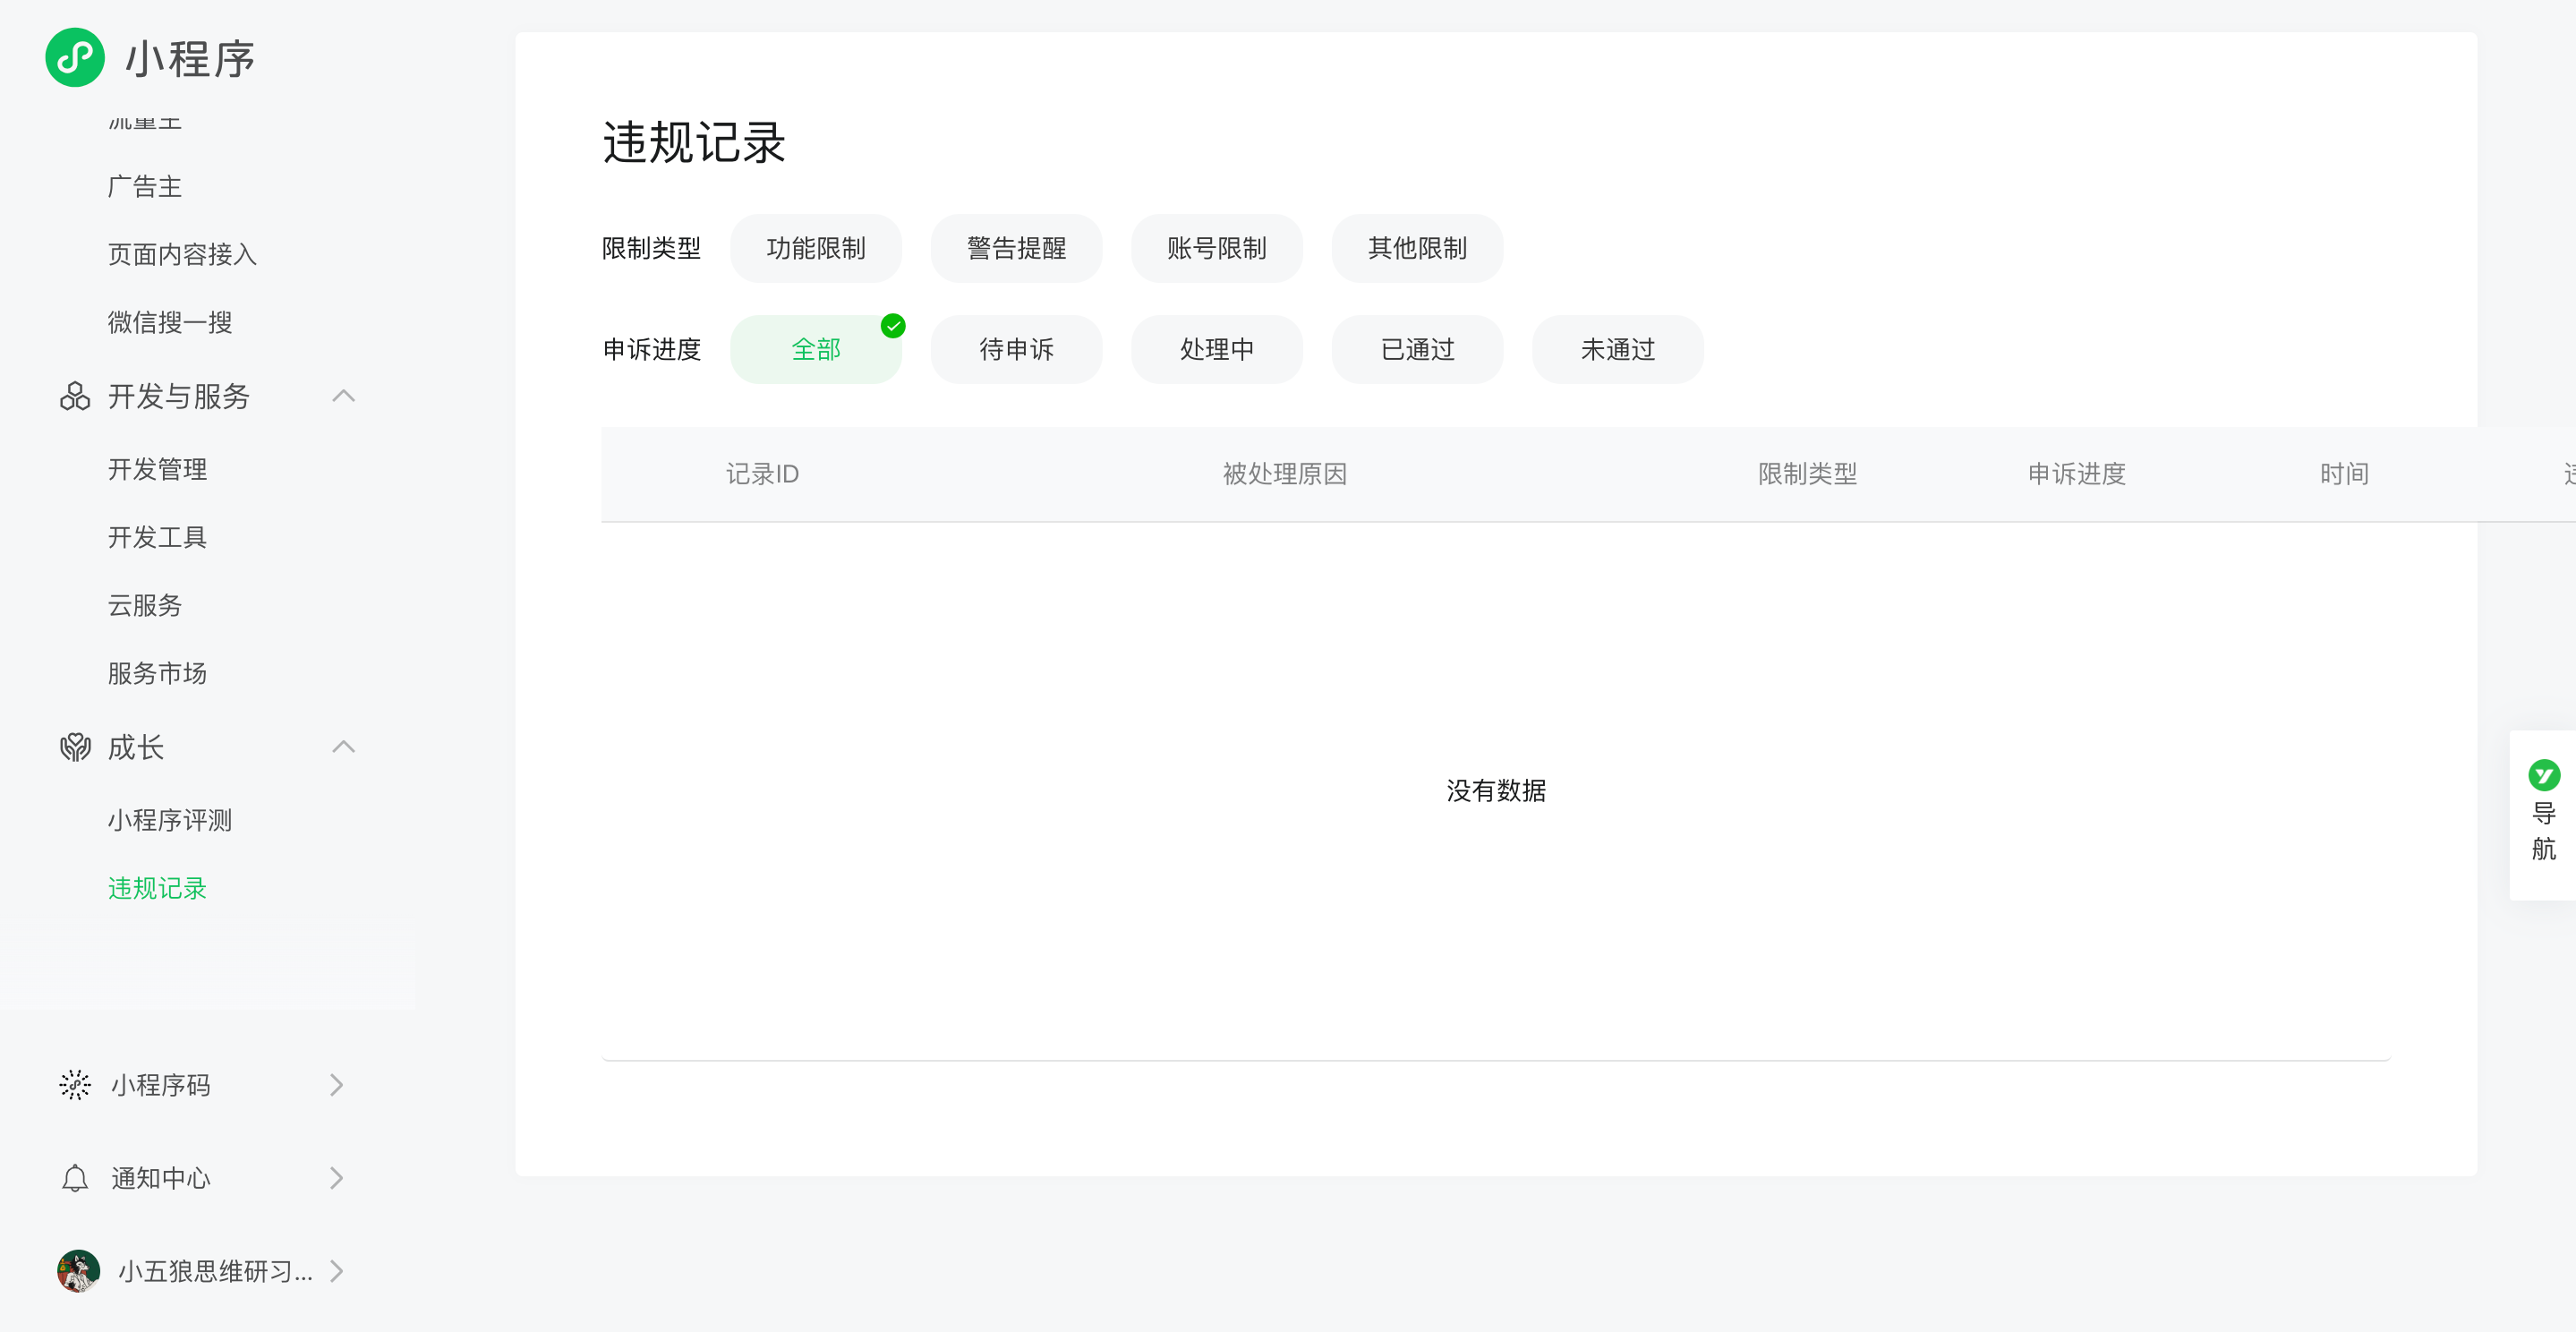Image resolution: width=2576 pixels, height=1332 pixels.
Task: Click the 开发与服务 cube icon
Action: (x=75, y=396)
